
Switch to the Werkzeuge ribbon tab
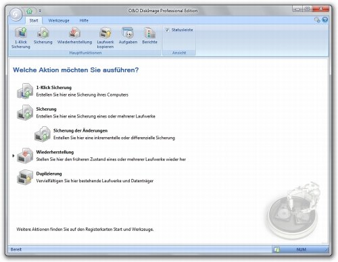click(x=59, y=20)
